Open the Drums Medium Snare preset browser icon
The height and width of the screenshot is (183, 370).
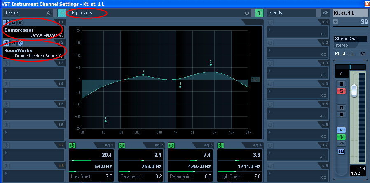61,56
